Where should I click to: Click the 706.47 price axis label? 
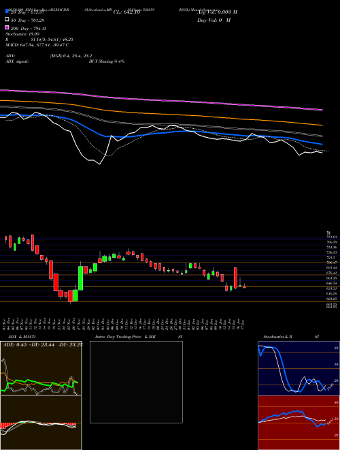331,262
